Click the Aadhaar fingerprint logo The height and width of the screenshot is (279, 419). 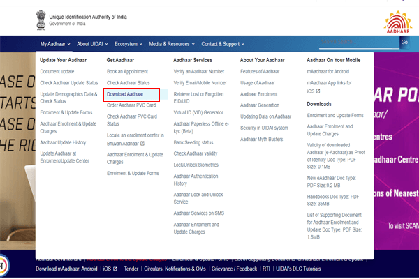(x=398, y=22)
